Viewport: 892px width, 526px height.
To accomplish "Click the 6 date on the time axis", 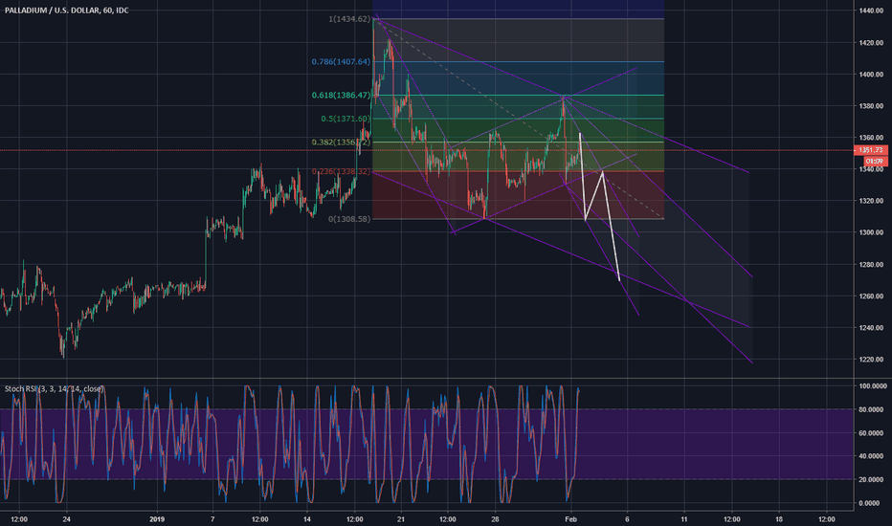I will [x=627, y=519].
